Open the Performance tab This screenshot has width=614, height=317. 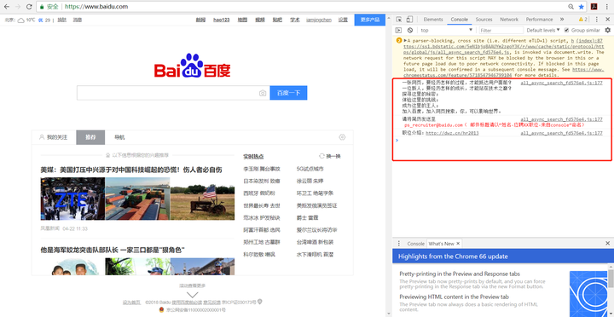[x=539, y=20]
